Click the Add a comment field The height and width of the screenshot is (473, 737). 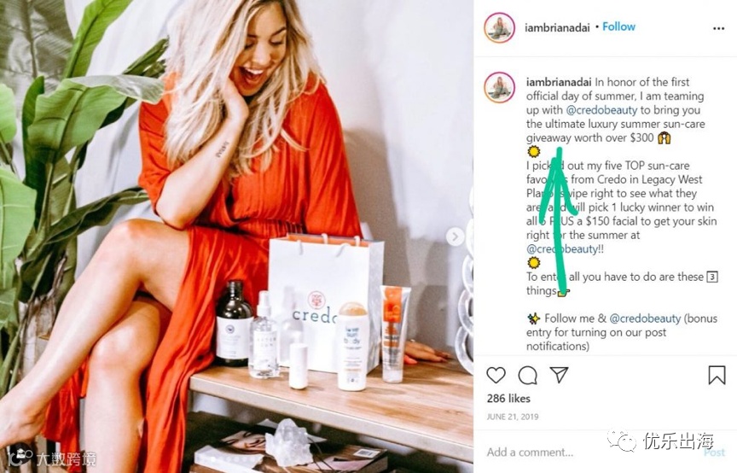click(592, 453)
